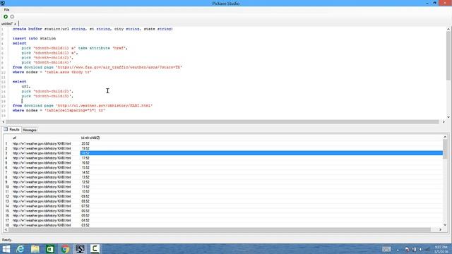Viewport: 452px width, 254px height.
Task: Close the untitled script tab
Action: click(x=15, y=24)
